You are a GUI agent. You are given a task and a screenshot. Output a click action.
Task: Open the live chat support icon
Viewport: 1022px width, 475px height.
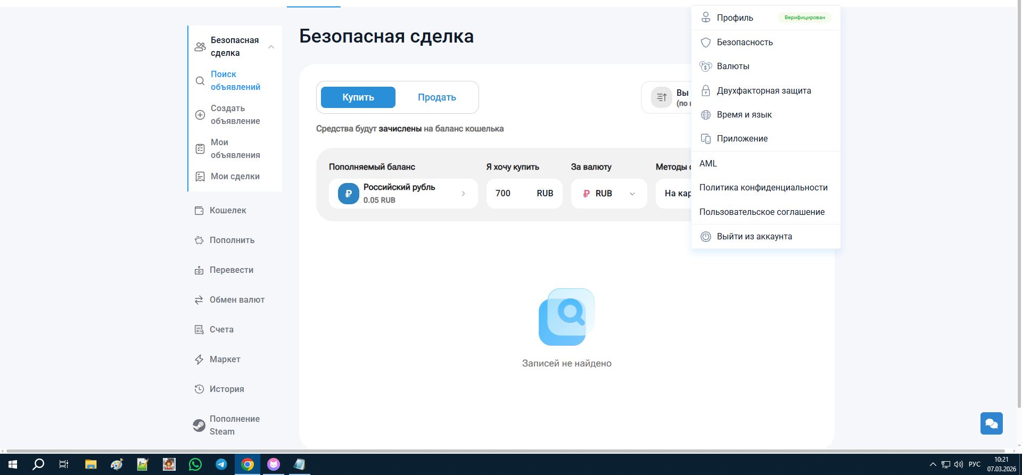(x=991, y=423)
